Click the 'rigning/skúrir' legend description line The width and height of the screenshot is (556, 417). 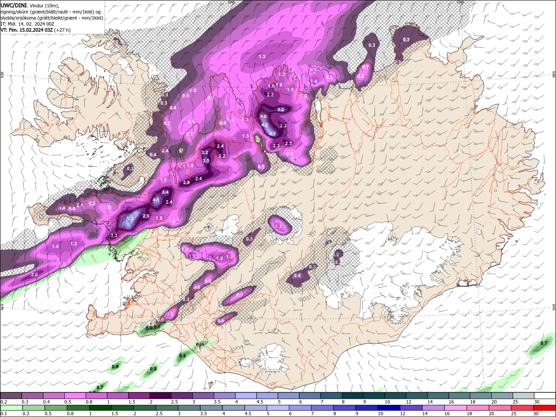[50, 11]
